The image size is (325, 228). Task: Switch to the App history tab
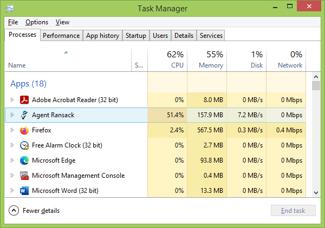coord(102,36)
